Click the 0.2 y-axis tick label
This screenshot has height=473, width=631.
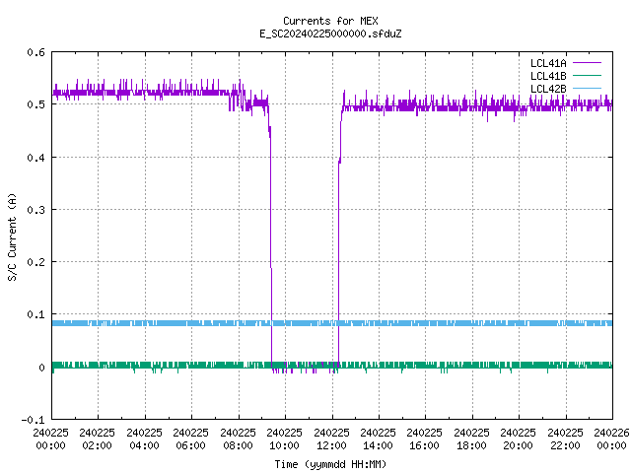pos(35,262)
